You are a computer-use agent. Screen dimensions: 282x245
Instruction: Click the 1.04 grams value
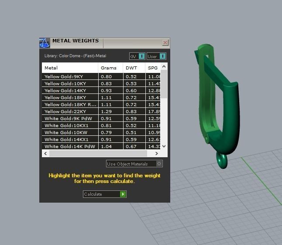coord(106,147)
